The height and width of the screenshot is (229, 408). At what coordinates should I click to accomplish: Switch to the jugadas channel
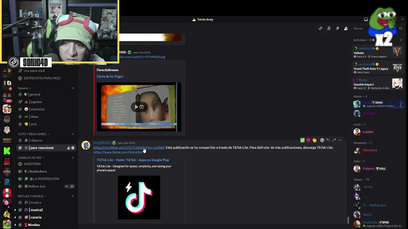click(x=46, y=102)
